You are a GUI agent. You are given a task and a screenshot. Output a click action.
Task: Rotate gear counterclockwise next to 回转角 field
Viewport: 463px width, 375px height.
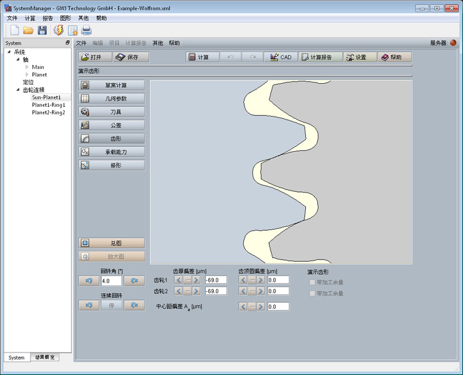coord(89,281)
